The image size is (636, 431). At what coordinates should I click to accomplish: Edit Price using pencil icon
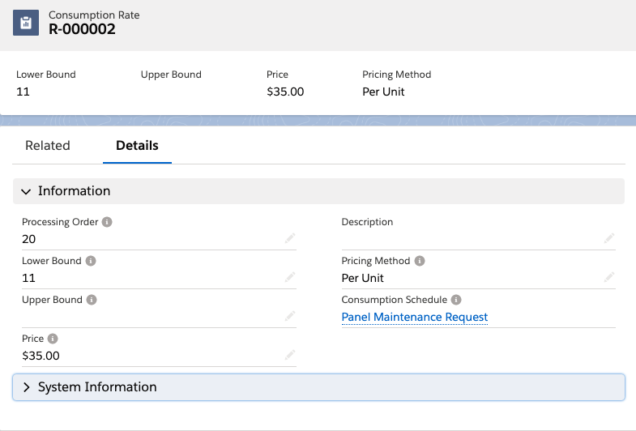click(290, 355)
